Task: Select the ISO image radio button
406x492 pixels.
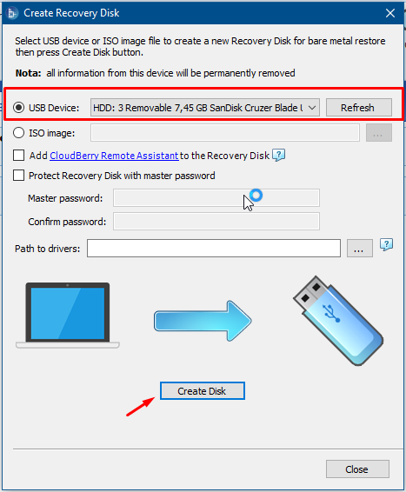Action: pos(18,133)
